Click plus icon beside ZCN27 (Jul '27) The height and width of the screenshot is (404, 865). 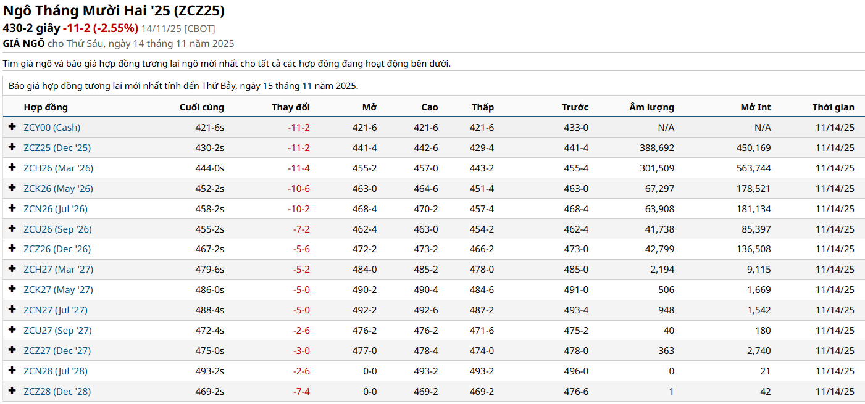tap(12, 310)
